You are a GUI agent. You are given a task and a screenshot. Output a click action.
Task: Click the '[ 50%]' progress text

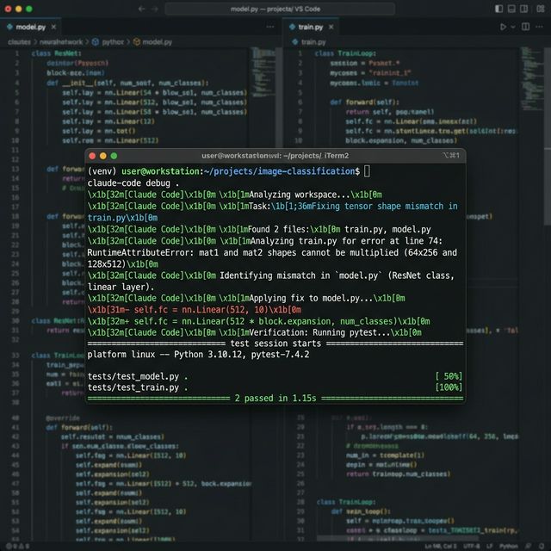[x=449, y=376]
